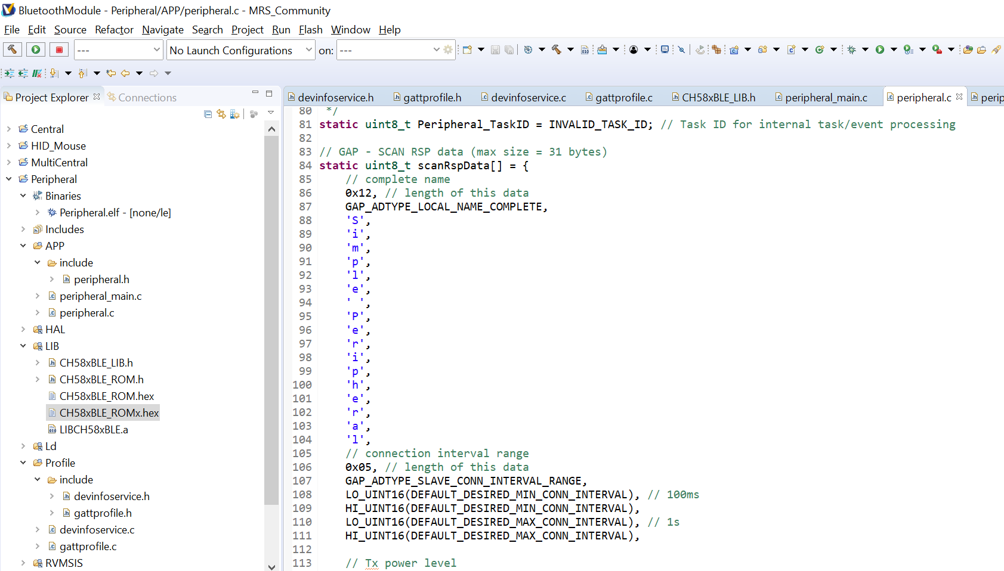Collapse the LIB folder node

point(23,346)
